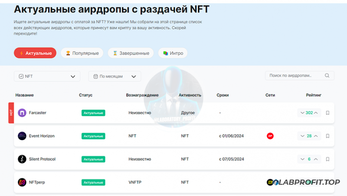Click the Optimism network icon for Event Horizon
The height and width of the screenshot is (196, 347).
pos(270,136)
